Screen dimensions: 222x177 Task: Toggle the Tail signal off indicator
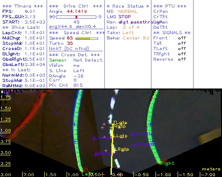click(x=182, y=43)
